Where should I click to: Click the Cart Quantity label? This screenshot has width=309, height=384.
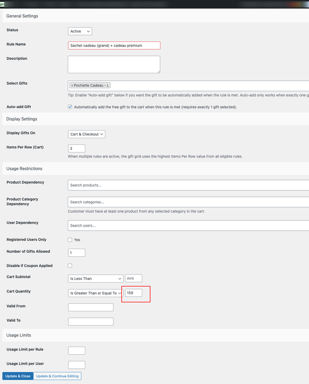19,291
